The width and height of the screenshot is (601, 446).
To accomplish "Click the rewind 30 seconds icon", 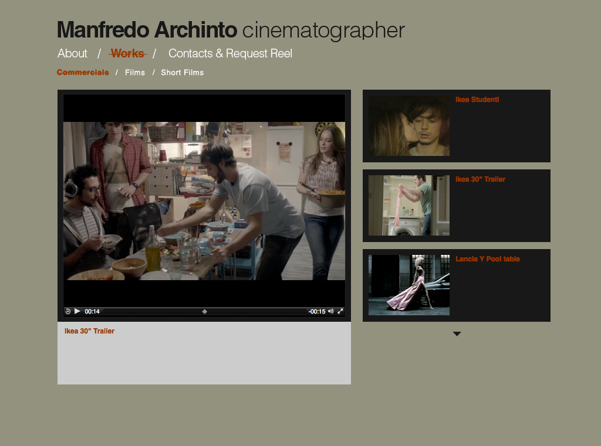I will [68, 311].
